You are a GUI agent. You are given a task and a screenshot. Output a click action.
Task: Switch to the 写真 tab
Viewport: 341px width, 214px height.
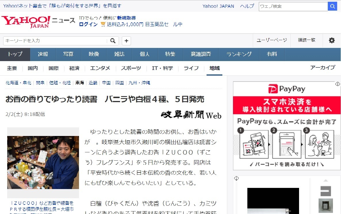pos(68,54)
